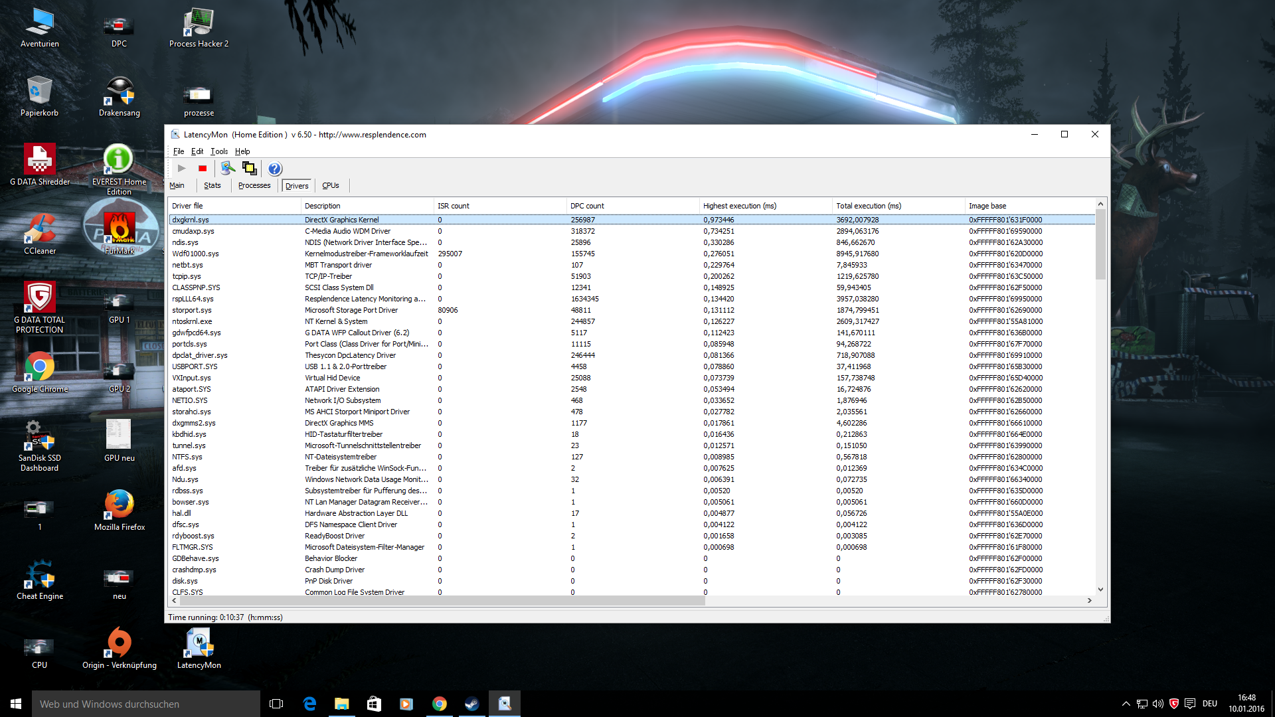
Task: Click the grey play start button
Action: coord(181,169)
